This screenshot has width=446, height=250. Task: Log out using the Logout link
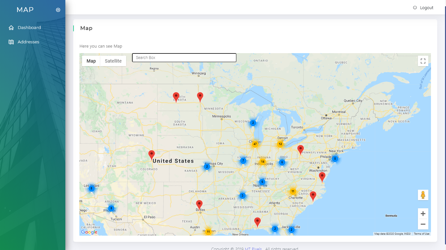423,7
